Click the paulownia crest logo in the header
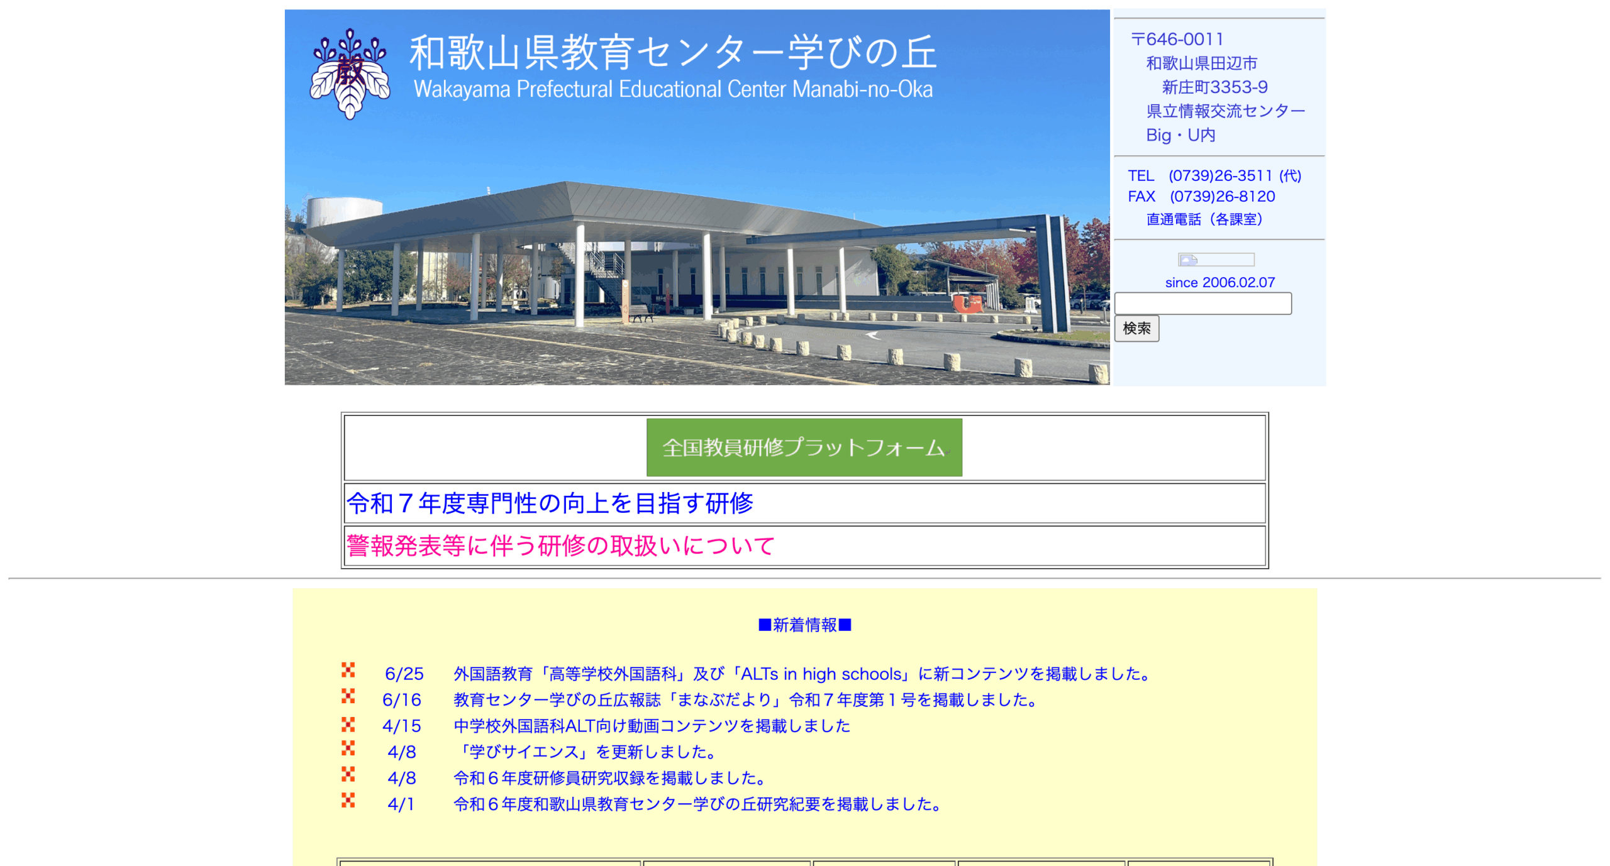 pos(350,74)
